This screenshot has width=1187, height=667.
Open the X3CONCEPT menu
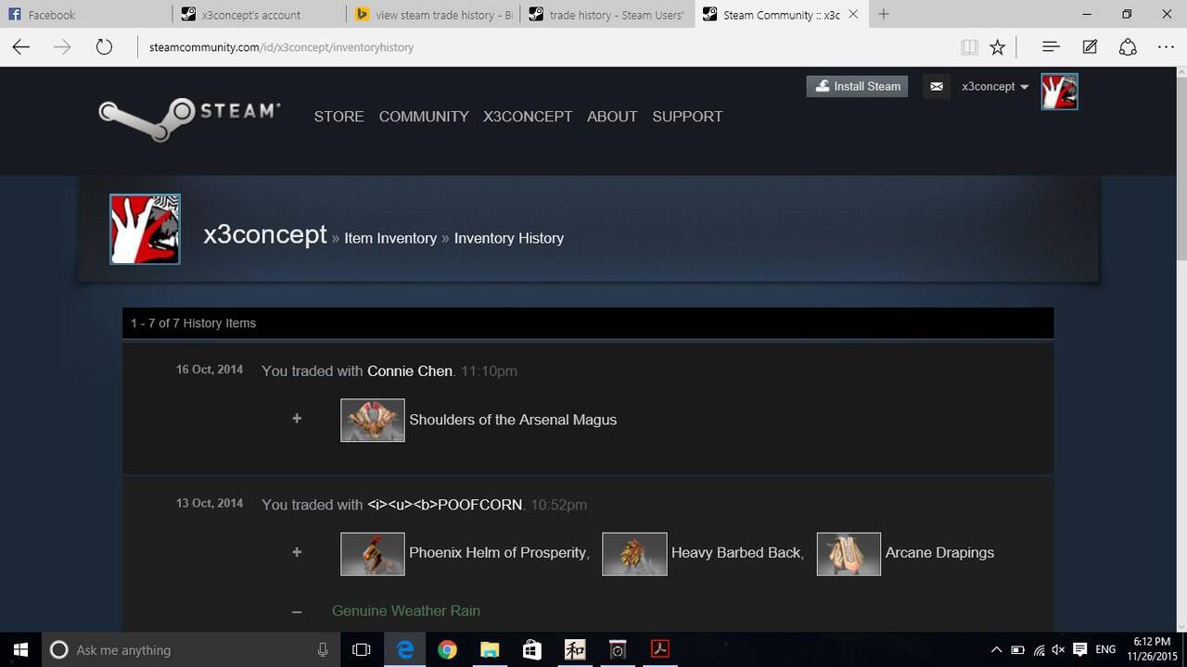528,117
